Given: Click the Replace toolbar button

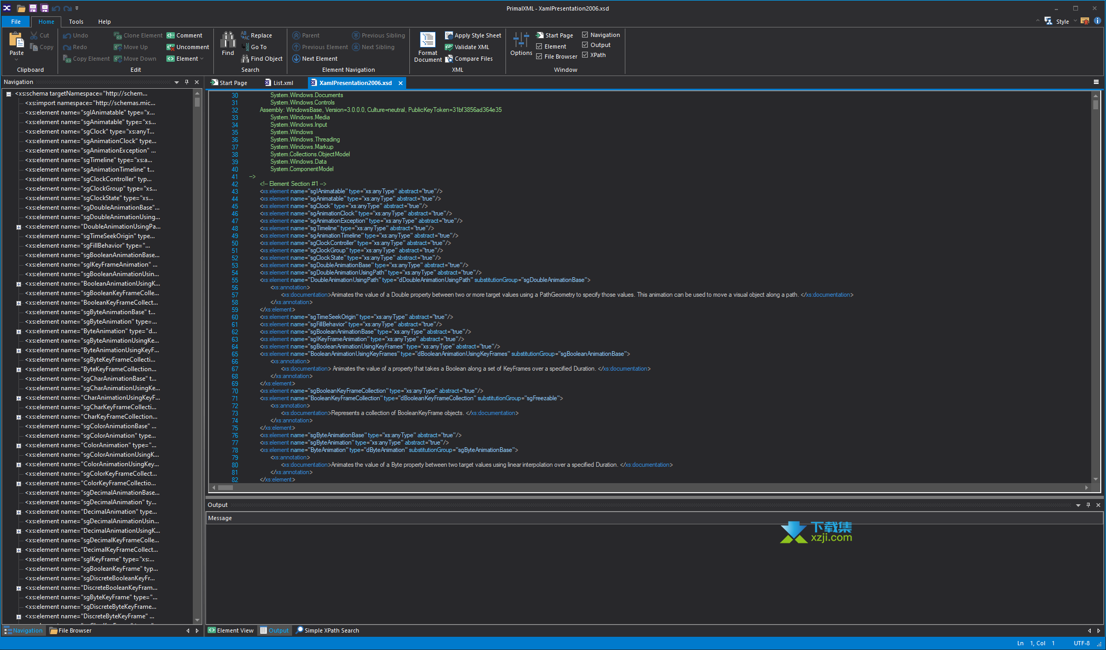Looking at the screenshot, I should [261, 35].
